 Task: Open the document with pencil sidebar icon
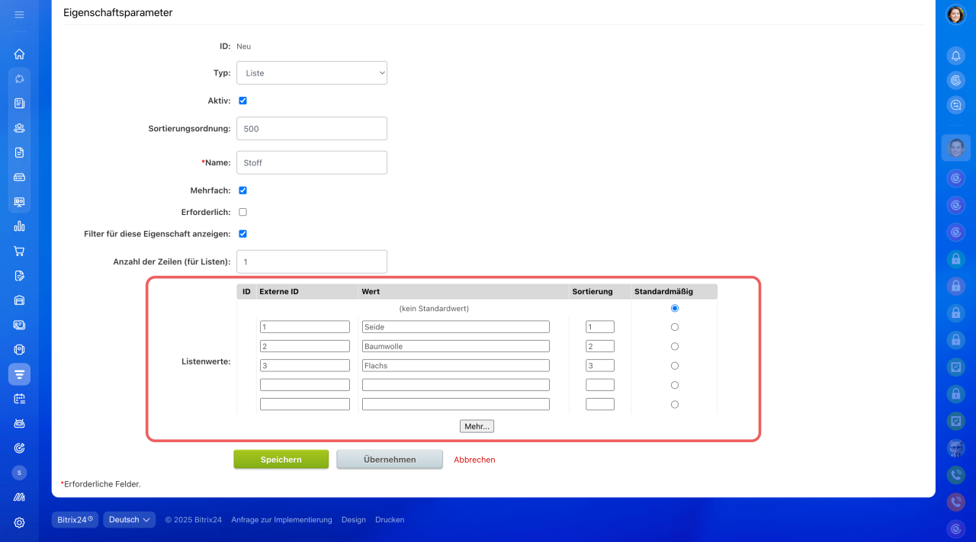pyautogui.click(x=19, y=275)
